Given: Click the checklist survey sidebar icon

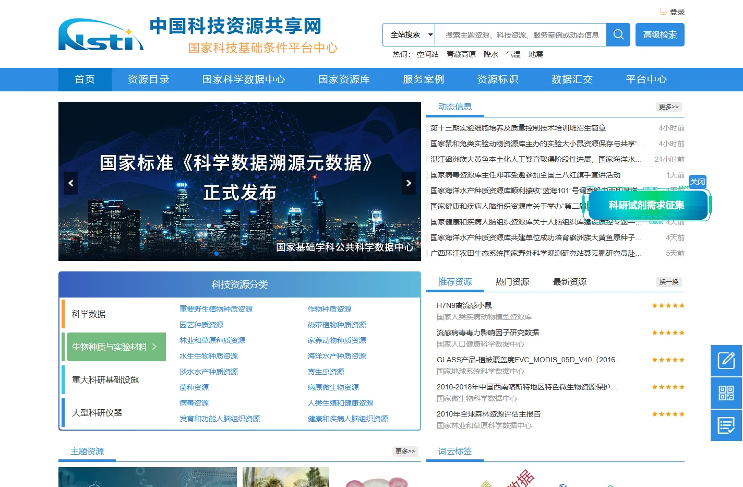Looking at the screenshot, I should (726, 425).
